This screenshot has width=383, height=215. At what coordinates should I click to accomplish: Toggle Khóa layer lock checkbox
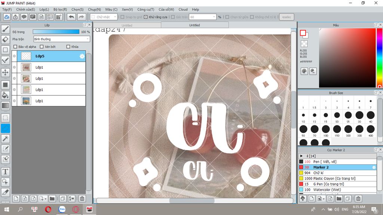(68, 47)
